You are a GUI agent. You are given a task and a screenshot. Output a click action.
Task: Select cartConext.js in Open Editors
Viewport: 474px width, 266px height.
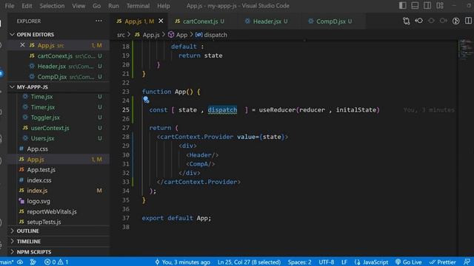[58, 56]
